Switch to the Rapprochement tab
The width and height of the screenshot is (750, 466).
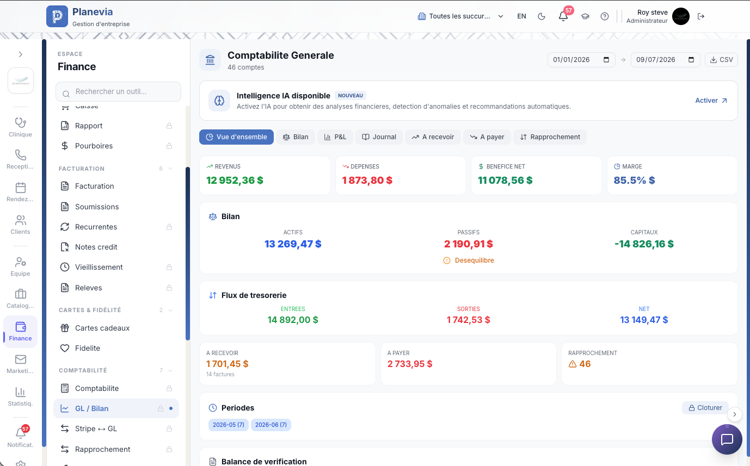(x=550, y=137)
